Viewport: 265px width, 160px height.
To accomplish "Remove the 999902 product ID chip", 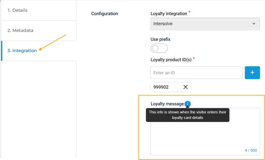I will [185, 87].
